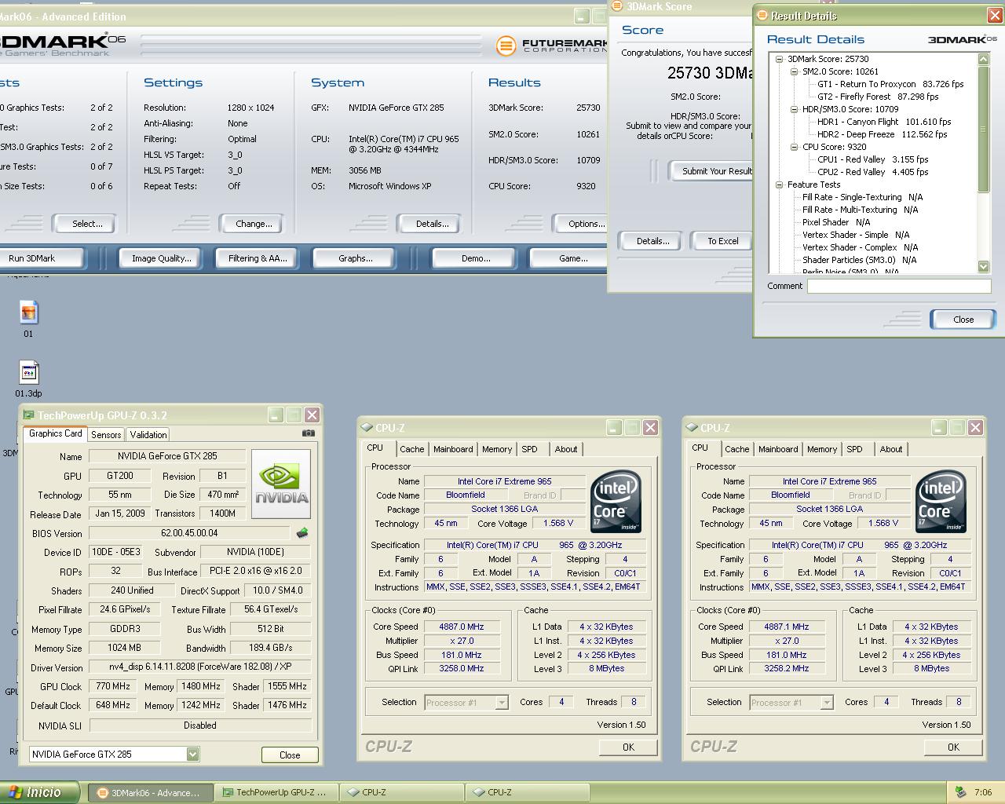This screenshot has height=804, width=1005.
Task: Click the Comment field in Result Details
Action: 899,287
